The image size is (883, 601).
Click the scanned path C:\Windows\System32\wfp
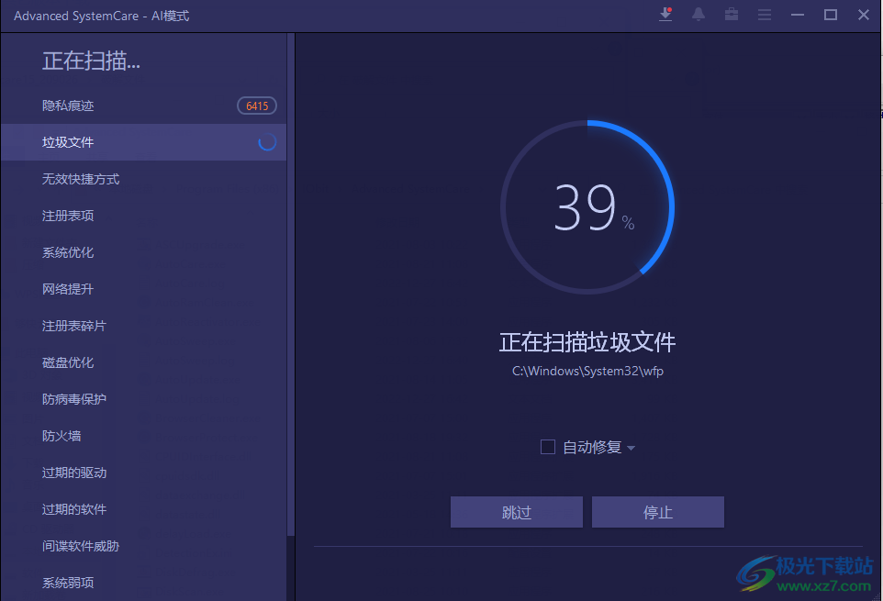(587, 372)
